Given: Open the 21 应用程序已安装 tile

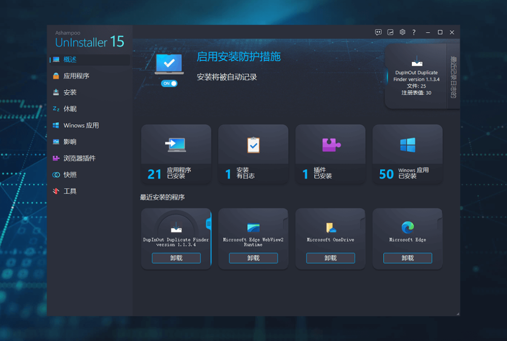Looking at the screenshot, I should point(176,154).
